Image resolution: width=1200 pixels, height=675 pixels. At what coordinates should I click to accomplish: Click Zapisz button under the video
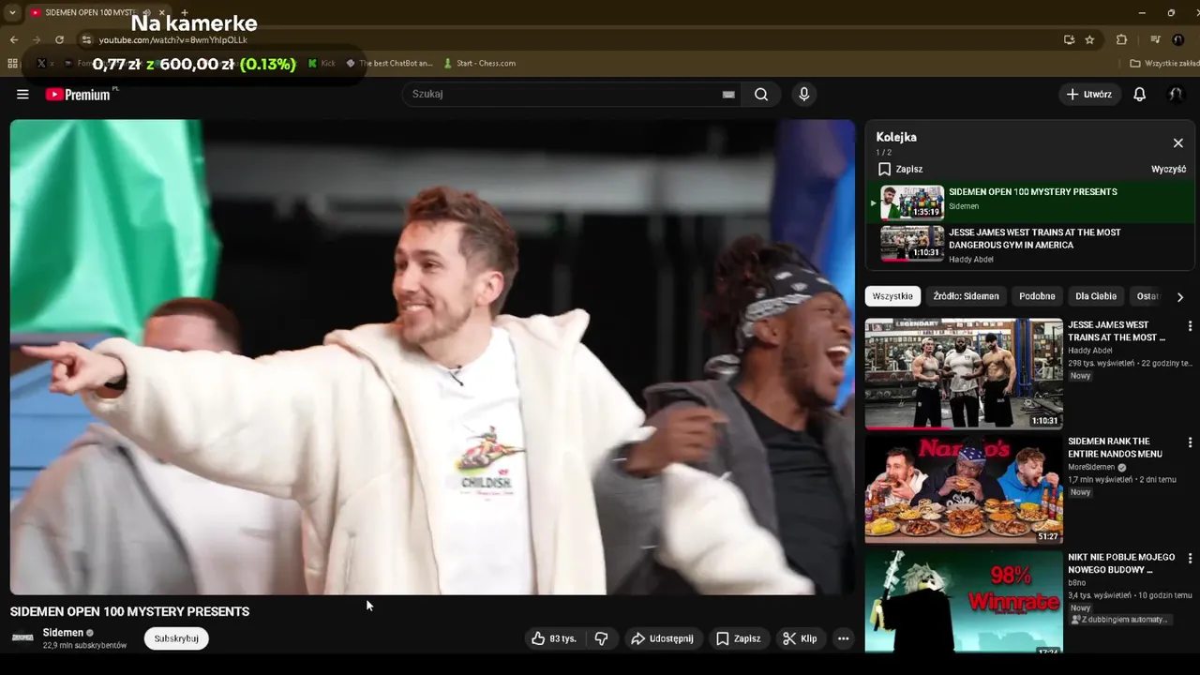738,638
